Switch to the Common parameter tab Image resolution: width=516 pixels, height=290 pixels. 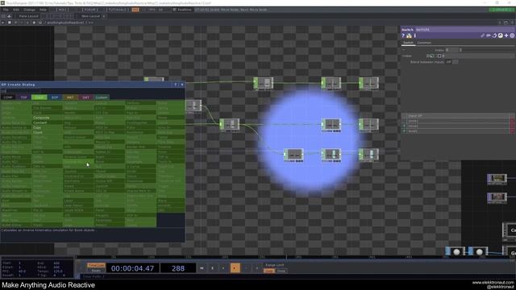click(x=424, y=43)
